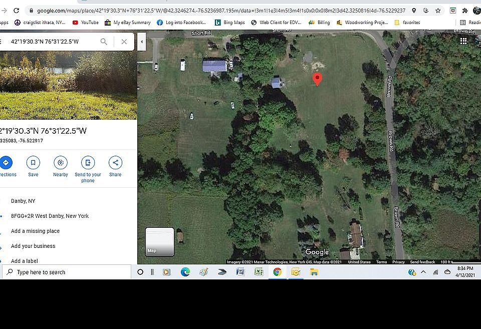Viewport: 481px width, 329px height.
Task: Click Add your business
Action: [x=33, y=246]
